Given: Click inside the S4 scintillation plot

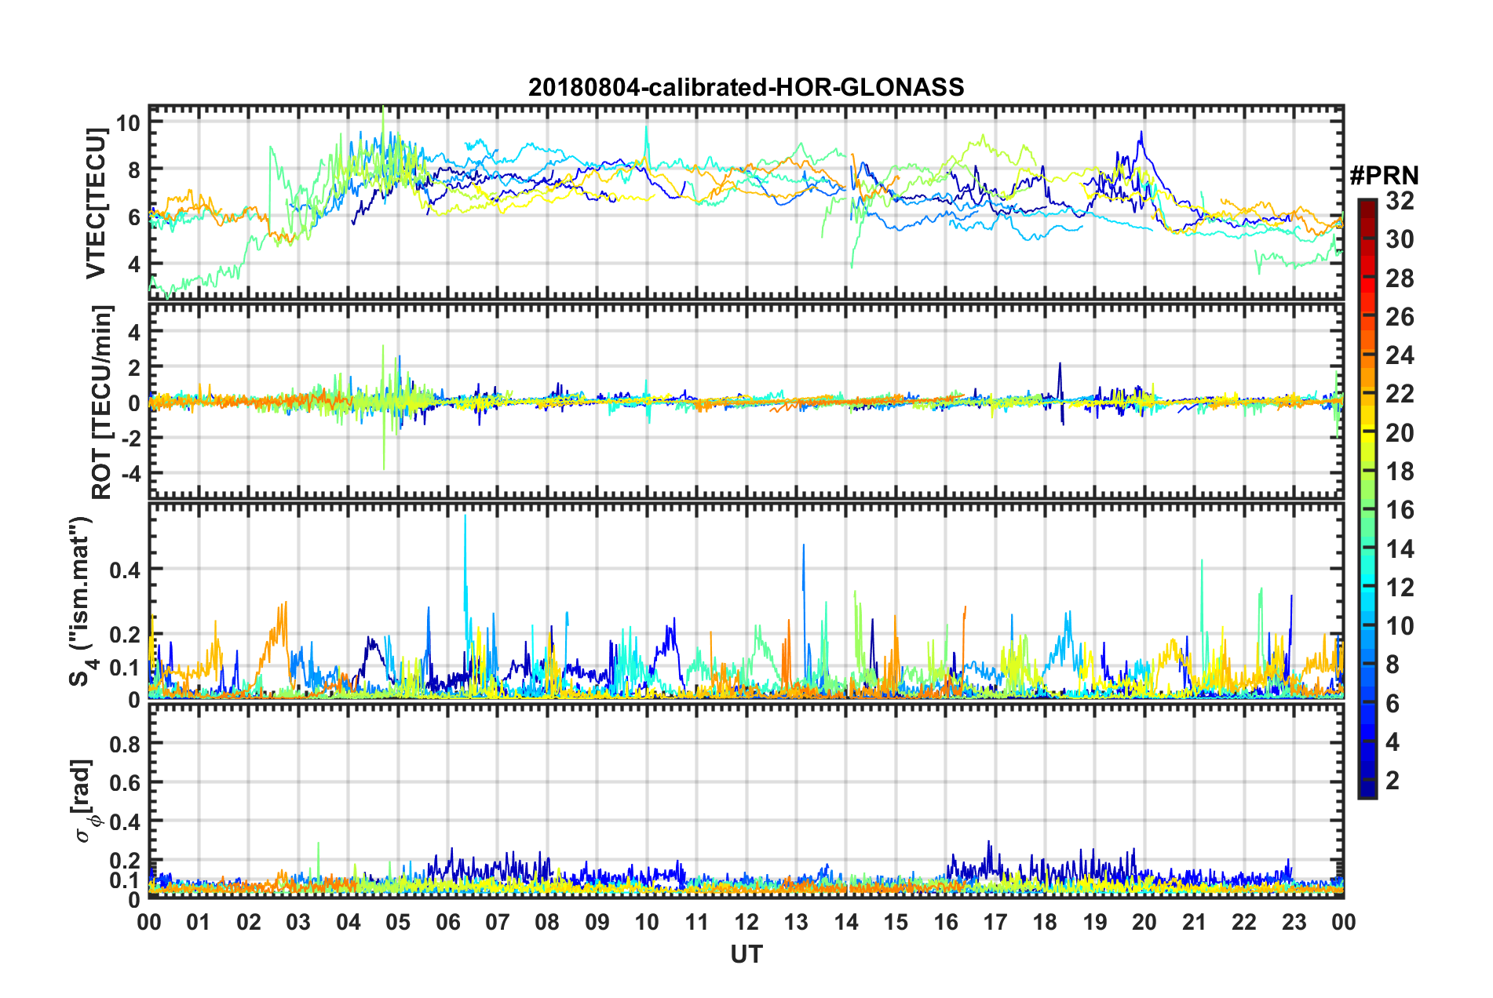Looking at the screenshot, I should (x=746, y=600).
